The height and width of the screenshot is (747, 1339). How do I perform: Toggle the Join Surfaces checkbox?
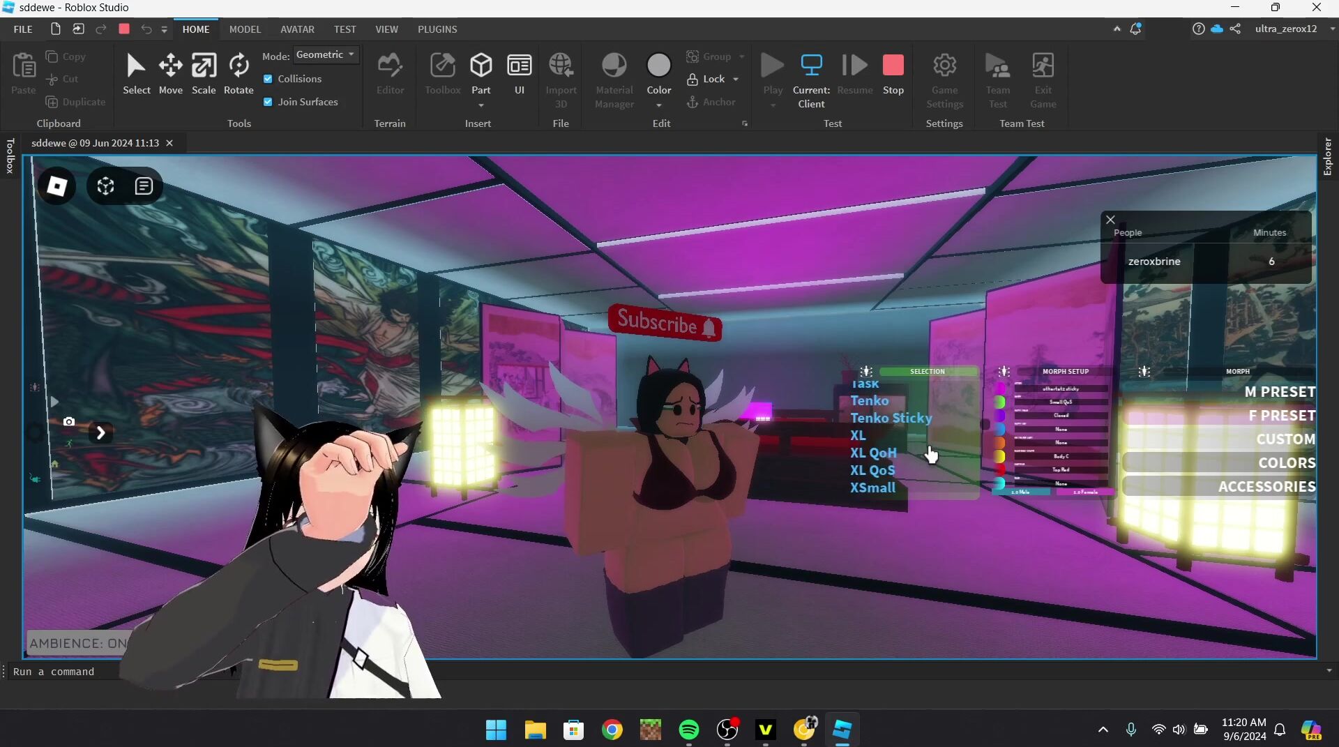coord(268,102)
